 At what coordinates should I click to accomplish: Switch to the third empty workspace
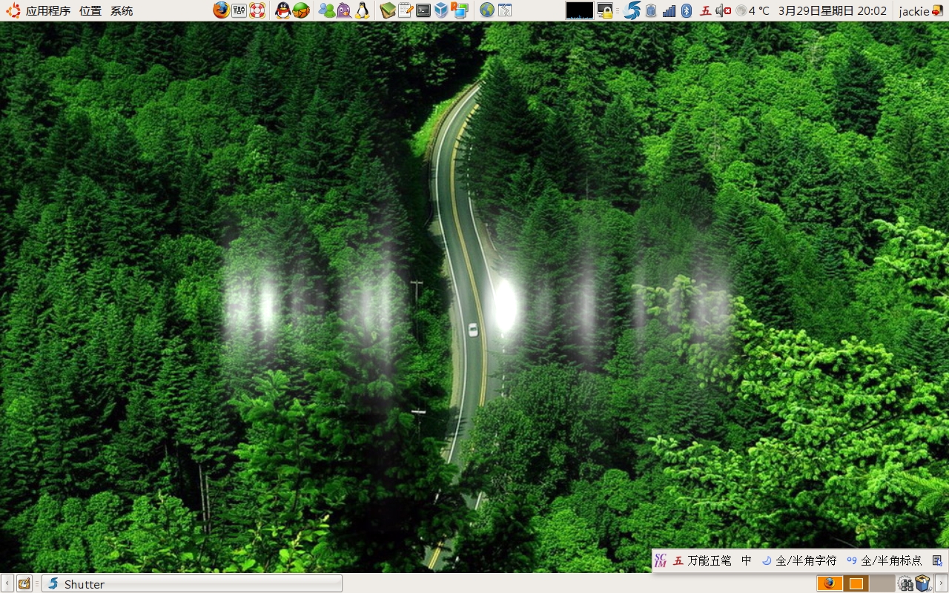click(882, 583)
